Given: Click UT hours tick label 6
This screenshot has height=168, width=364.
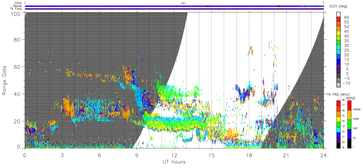Looking at the screenshot, I should pos(99,155).
